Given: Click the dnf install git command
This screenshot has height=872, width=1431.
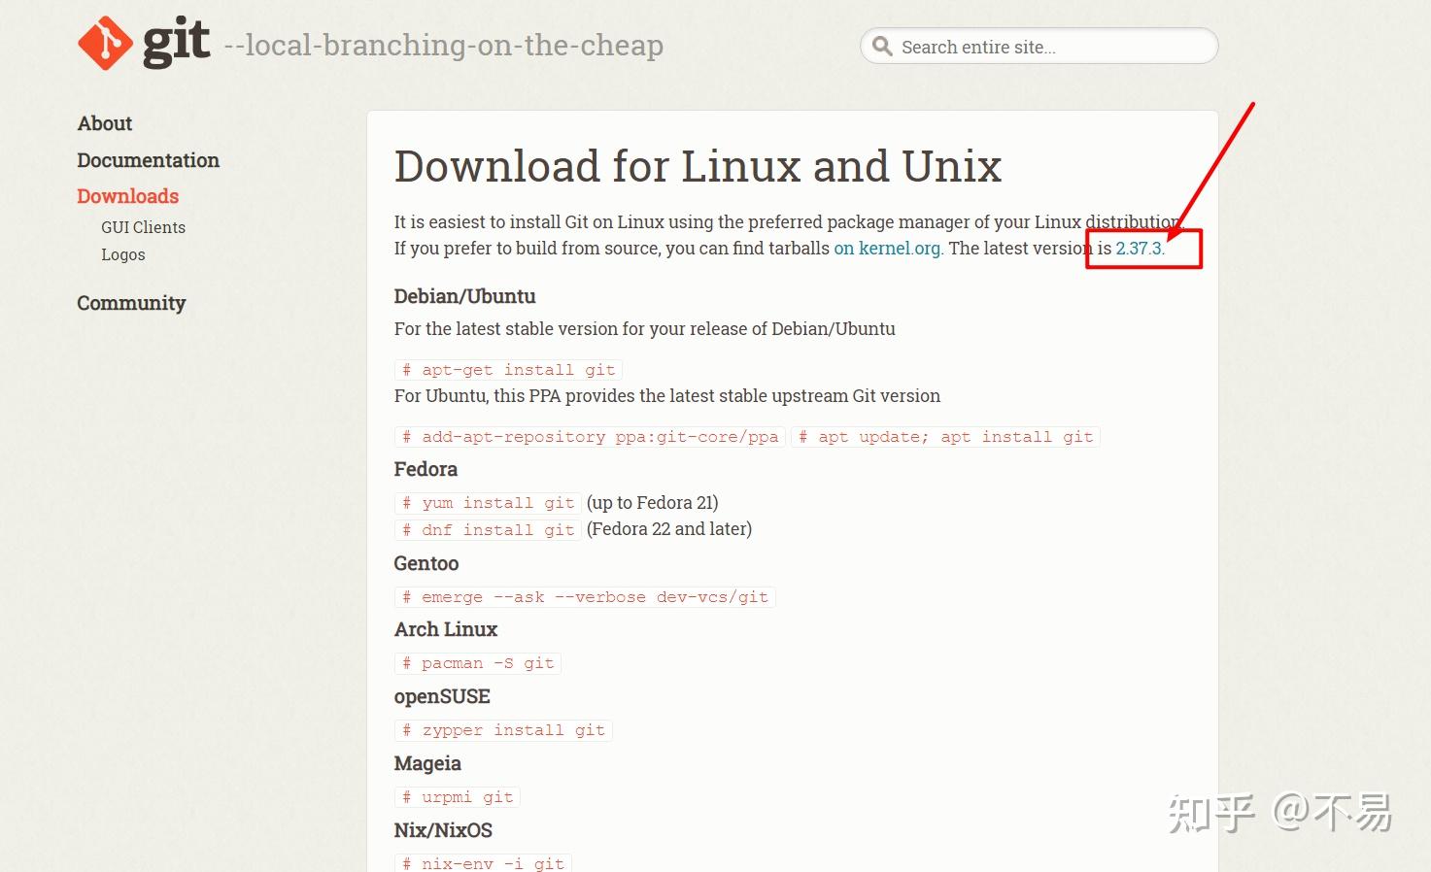Looking at the screenshot, I should click(x=488, y=530).
